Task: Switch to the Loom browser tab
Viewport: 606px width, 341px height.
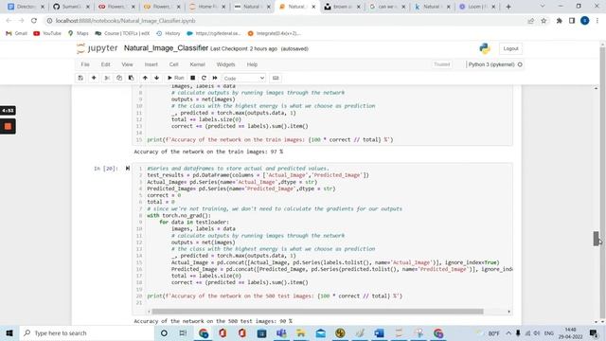Action: pos(477,7)
